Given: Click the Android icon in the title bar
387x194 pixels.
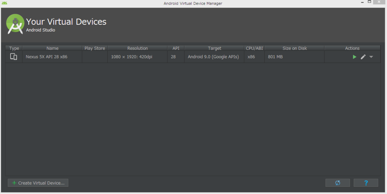Looking at the screenshot, I should click(4, 3).
